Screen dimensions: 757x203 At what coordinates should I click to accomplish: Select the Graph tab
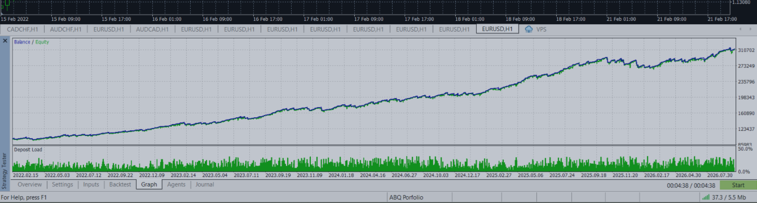pos(149,184)
